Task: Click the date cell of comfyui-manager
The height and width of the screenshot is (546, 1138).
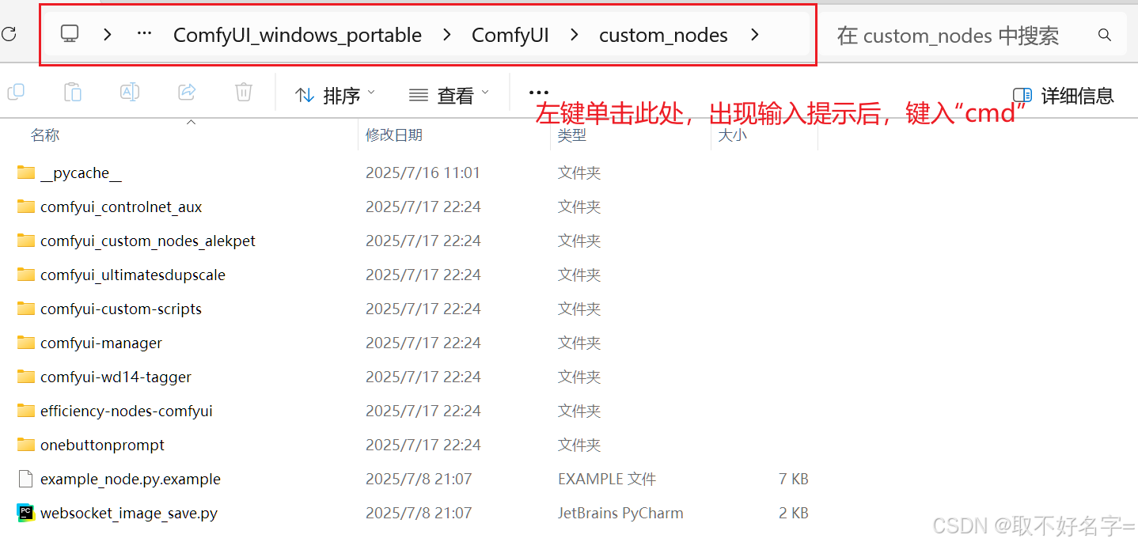Action: coord(423,343)
